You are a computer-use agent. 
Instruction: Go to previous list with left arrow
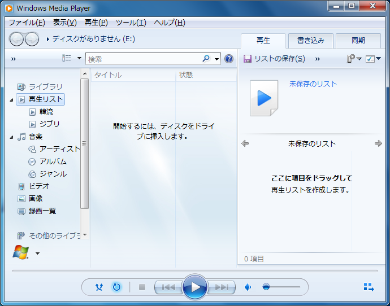(245, 143)
